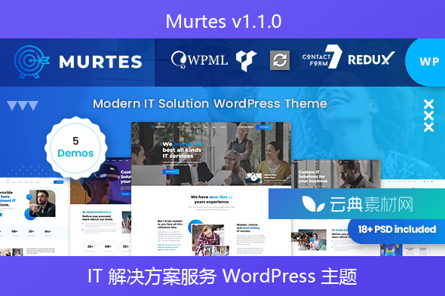Image resolution: width=445 pixels, height=296 pixels.
Task: Click the 5 Demos badge
Action: [75, 148]
